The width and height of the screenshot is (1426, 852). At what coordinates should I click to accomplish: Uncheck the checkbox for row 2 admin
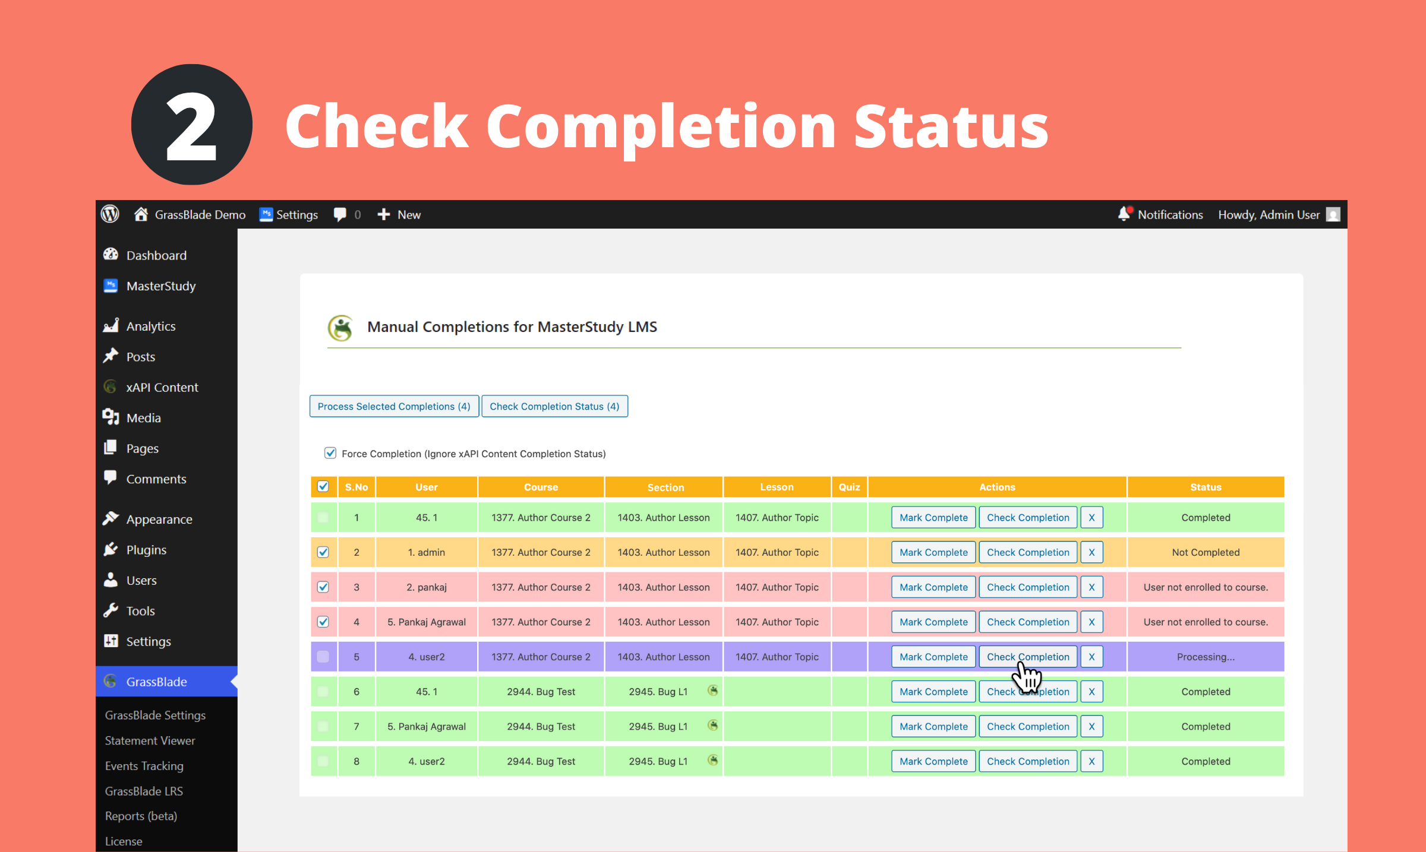click(323, 552)
